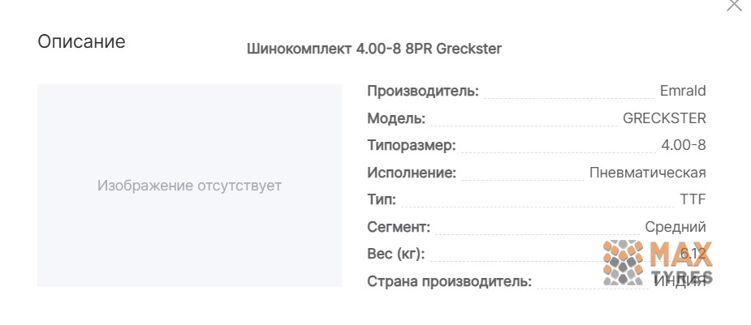Click the Пневматическая value

click(x=648, y=173)
